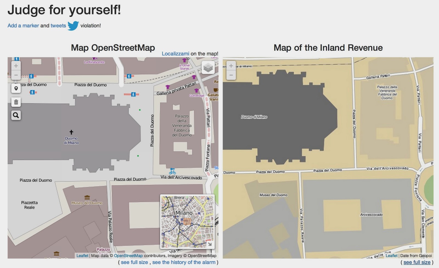This screenshot has height=268, width=439.
Task: Click 'Via Palazzo Reale' label on Inland Revenue map
Action: pos(302,225)
